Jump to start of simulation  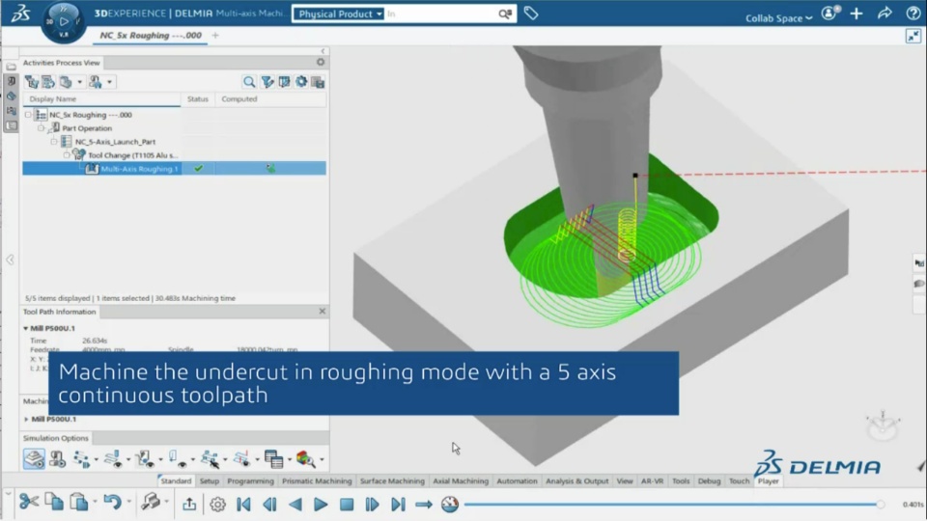click(243, 505)
